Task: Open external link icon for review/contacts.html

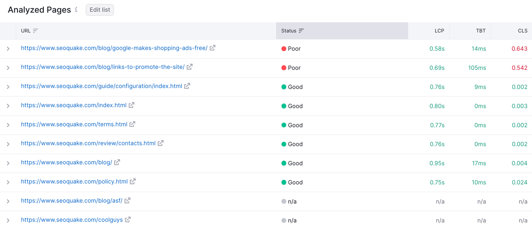Action: click(161, 143)
